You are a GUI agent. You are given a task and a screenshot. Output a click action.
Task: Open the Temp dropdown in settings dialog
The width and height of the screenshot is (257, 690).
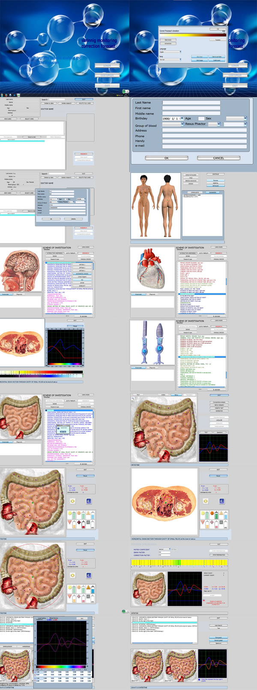(x=170, y=60)
